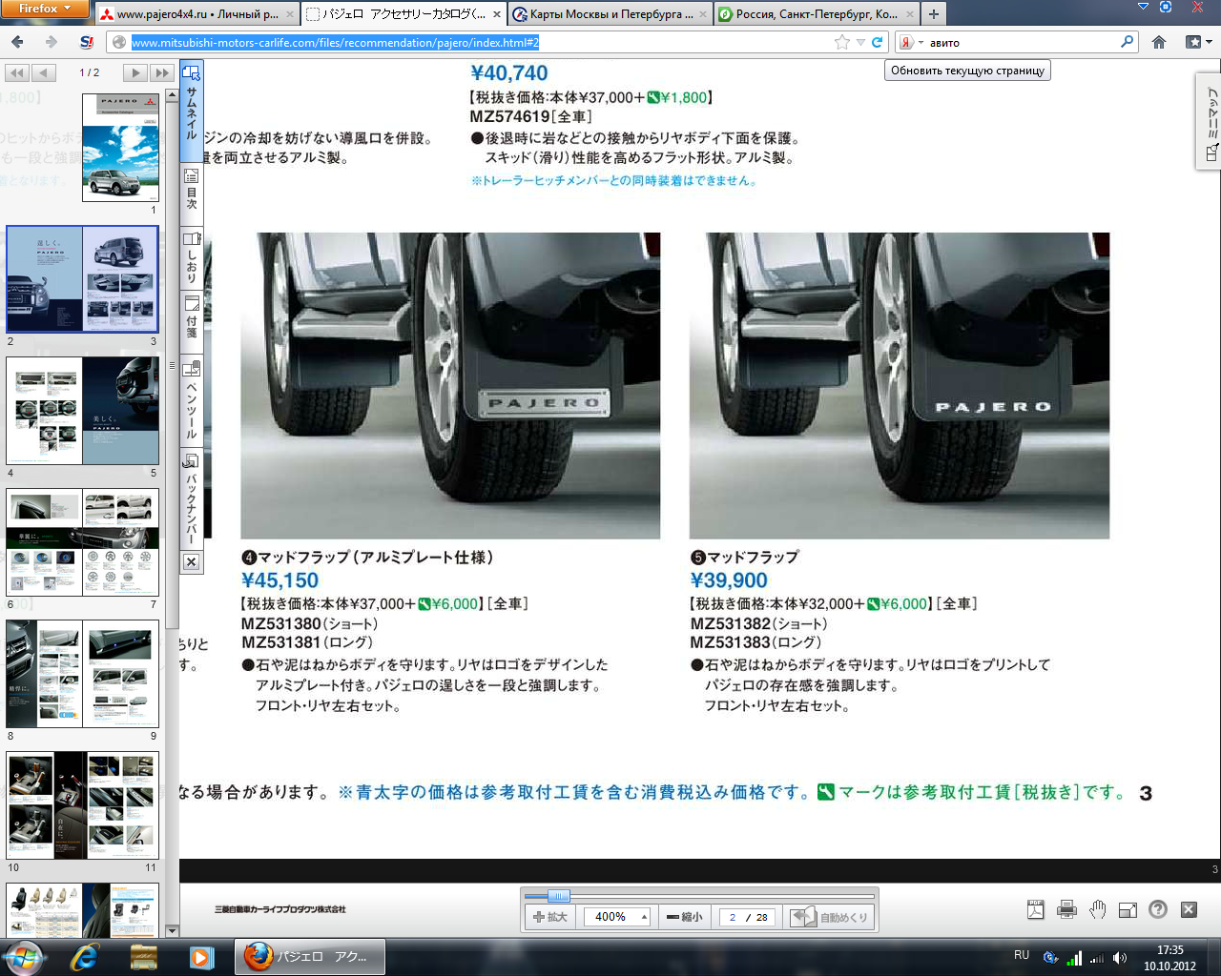Image resolution: width=1221 pixels, height=976 pixels.
Task: Open the Firefox menu dropdown
Action: (44, 9)
